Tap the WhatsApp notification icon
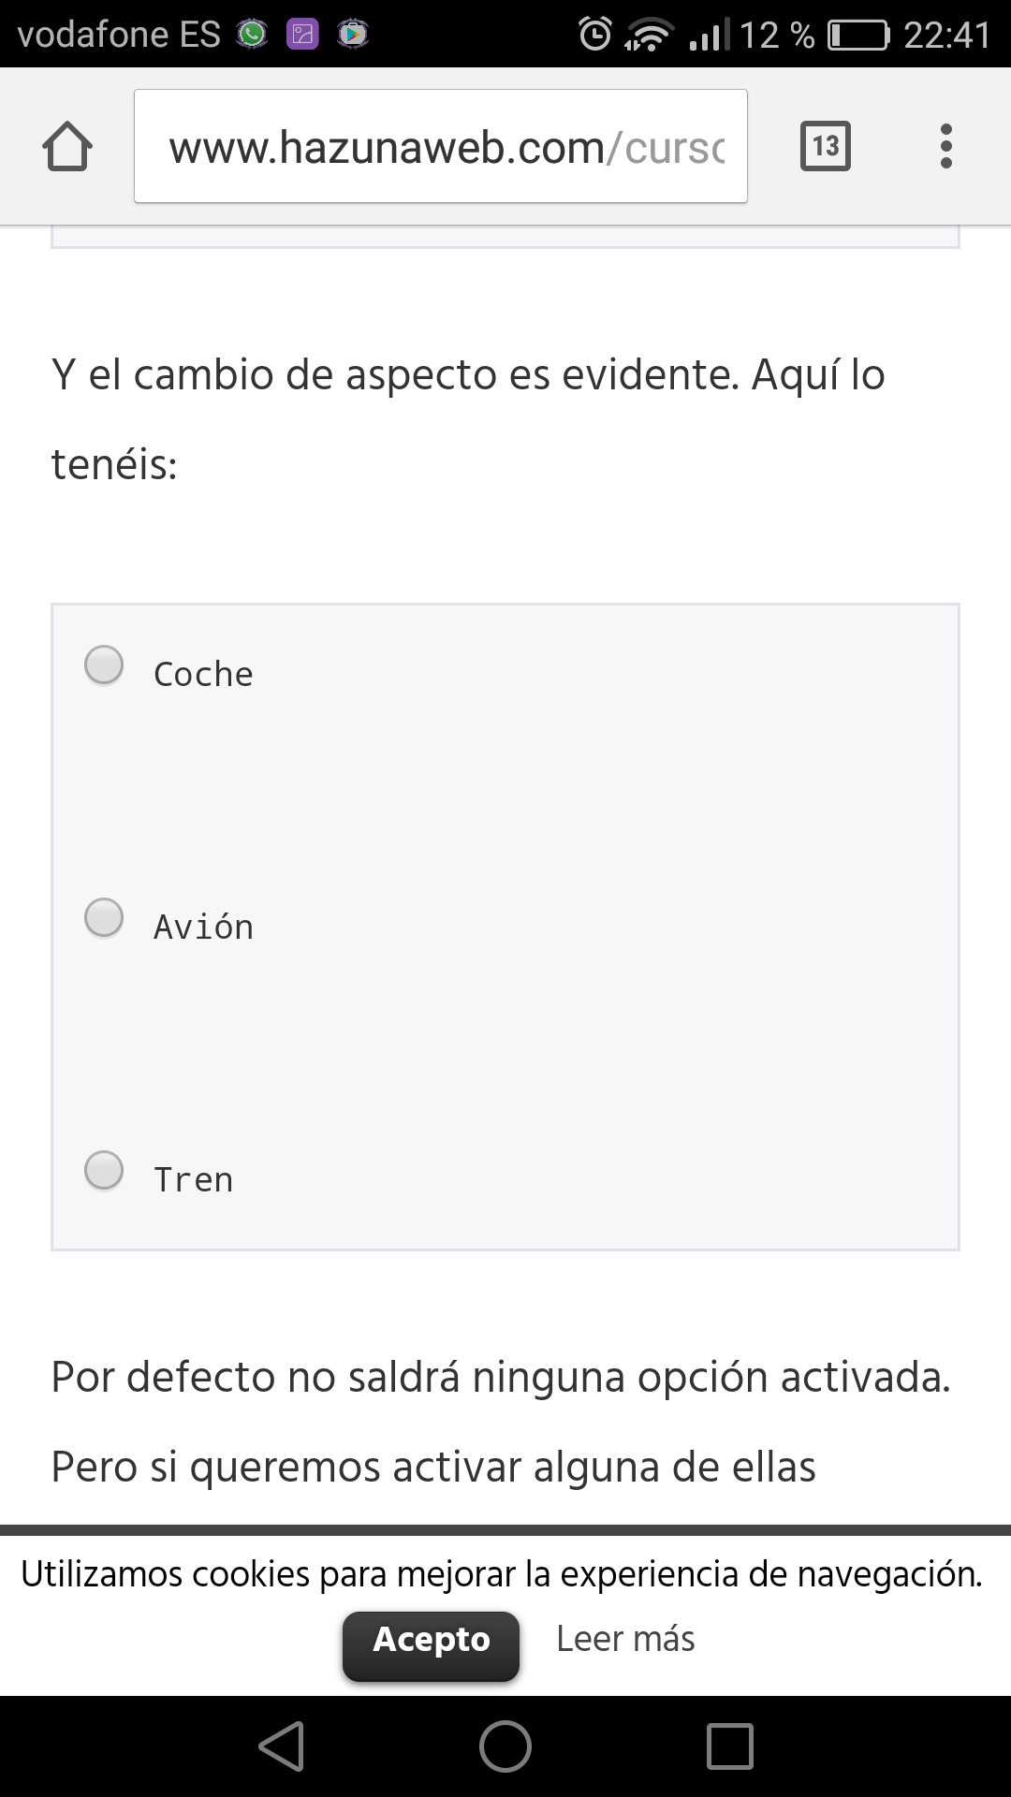The height and width of the screenshot is (1797, 1011). [x=252, y=35]
